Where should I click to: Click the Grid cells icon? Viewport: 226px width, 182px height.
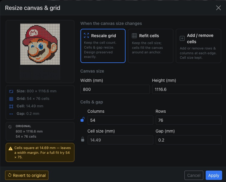pos(11,99)
